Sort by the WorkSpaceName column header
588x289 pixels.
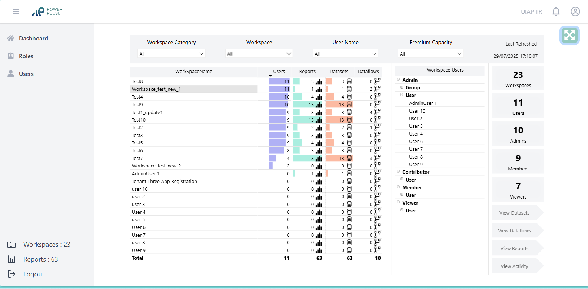click(193, 72)
